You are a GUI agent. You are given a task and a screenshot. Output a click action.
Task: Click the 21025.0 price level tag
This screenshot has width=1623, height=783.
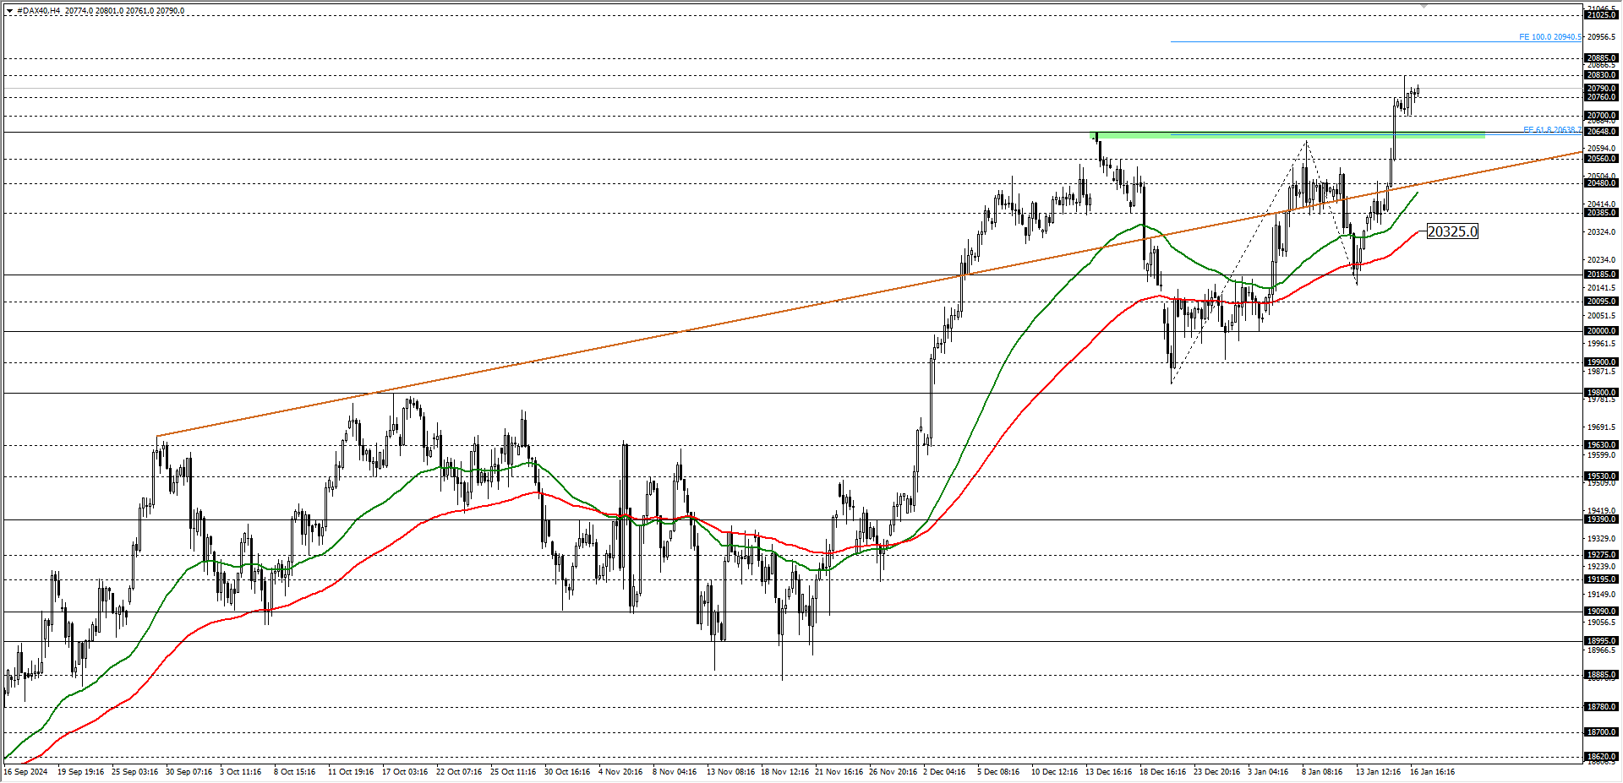1601,15
